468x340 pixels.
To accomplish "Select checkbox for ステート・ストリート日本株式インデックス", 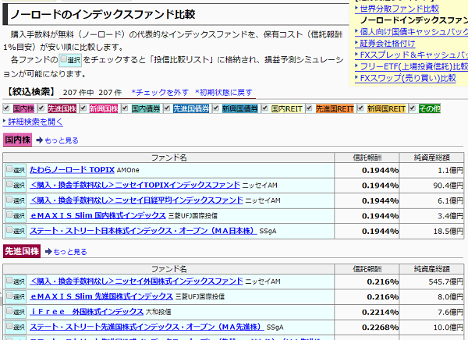I will [x=9, y=231].
